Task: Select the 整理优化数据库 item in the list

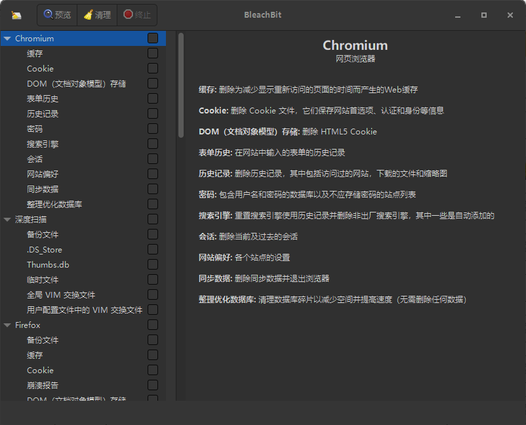Action: (x=54, y=205)
